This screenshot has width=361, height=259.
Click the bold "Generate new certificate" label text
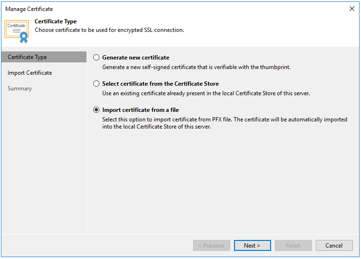tap(136, 58)
